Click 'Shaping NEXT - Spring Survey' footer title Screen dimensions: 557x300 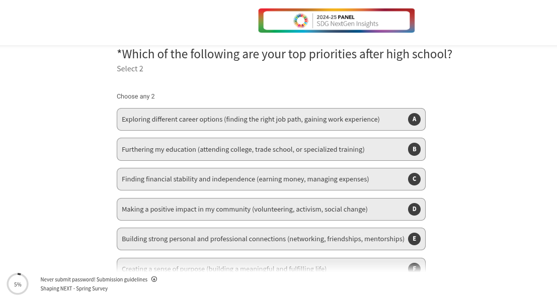(74, 288)
